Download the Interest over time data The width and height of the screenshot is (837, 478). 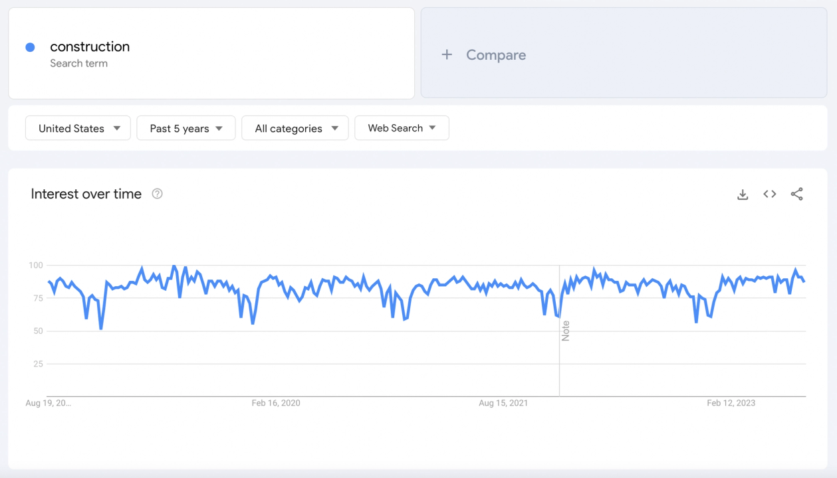[x=743, y=195]
